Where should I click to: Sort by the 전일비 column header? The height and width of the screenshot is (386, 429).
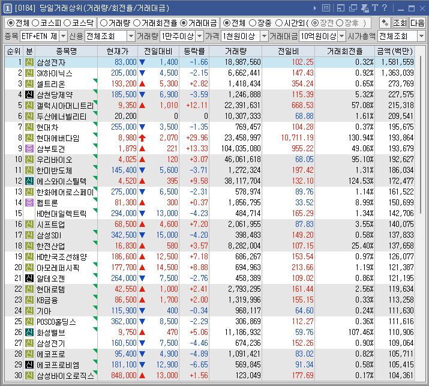tap(289, 51)
